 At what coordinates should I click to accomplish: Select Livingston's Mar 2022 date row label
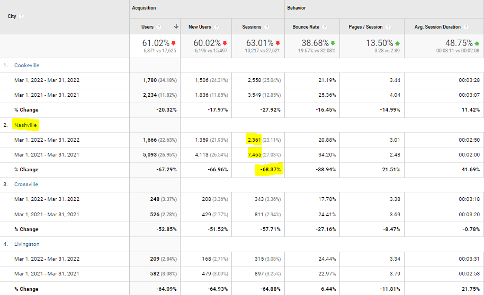click(x=47, y=259)
